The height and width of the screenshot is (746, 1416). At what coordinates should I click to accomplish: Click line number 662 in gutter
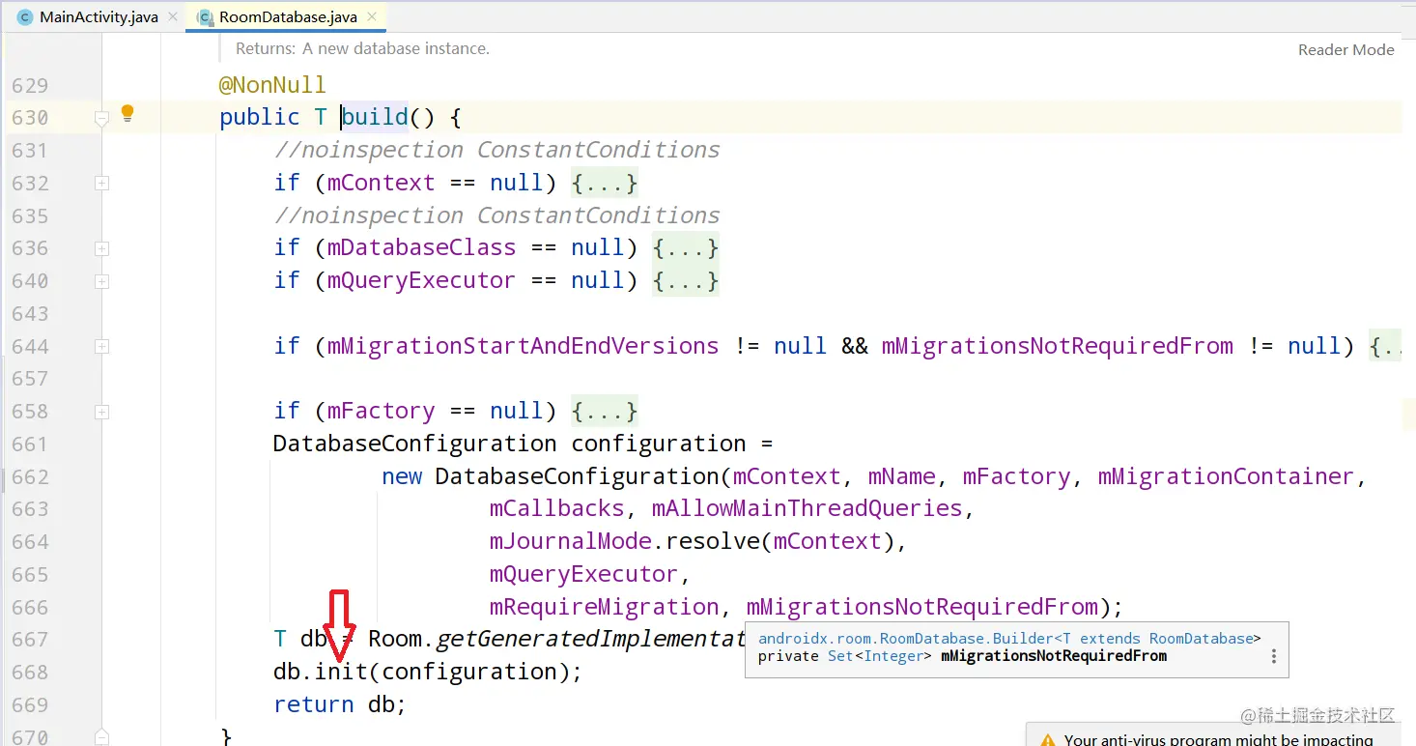[x=30, y=476]
